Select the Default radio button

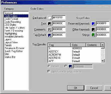(x=49, y=66)
